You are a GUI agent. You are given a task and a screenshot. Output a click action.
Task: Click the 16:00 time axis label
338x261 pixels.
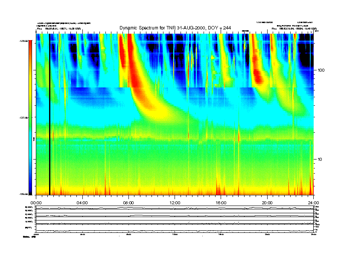pyautogui.click(x=221, y=203)
